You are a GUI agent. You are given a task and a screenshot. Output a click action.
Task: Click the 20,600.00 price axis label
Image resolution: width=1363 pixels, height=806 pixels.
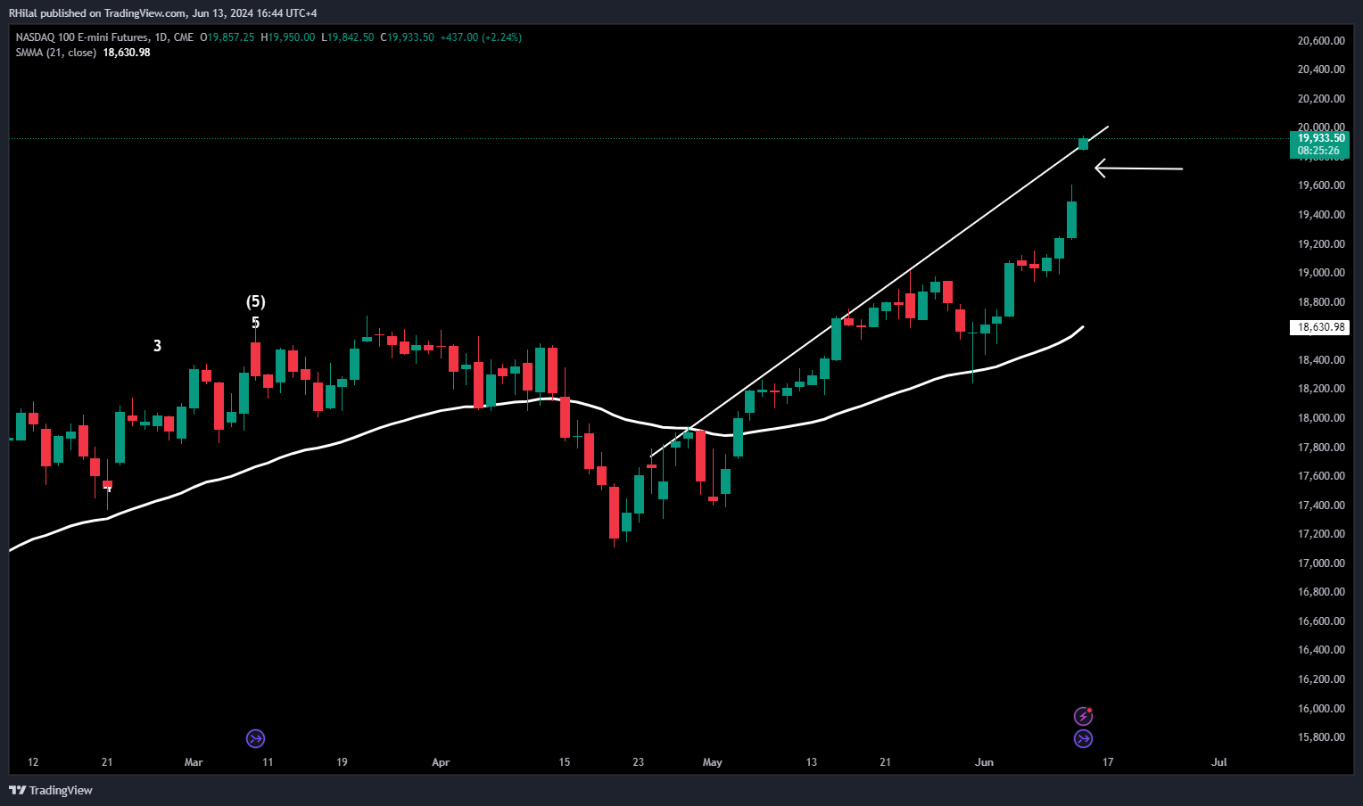(1321, 41)
